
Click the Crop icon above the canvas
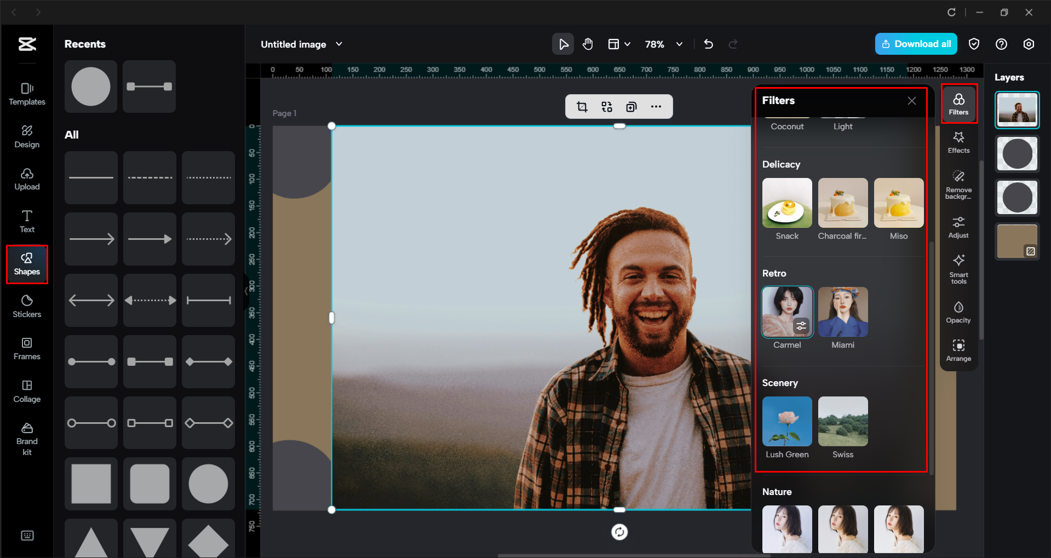(582, 106)
